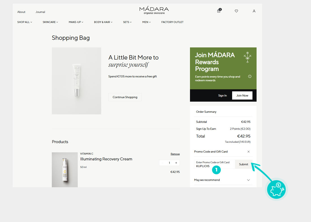
Task: Increase product quantity with plus icon
Action: point(176,163)
